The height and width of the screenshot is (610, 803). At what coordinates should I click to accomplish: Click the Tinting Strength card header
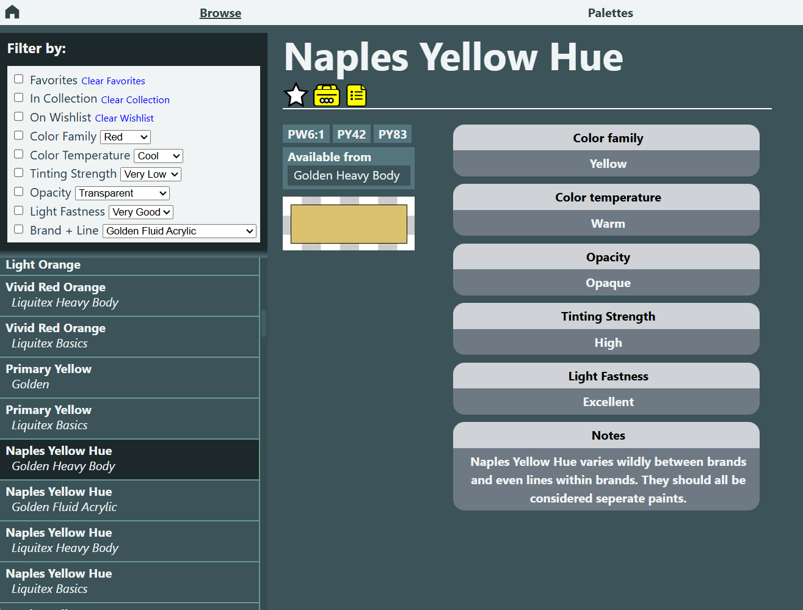(x=606, y=316)
